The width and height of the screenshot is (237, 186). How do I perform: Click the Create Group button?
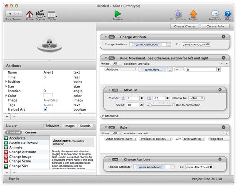184,27
